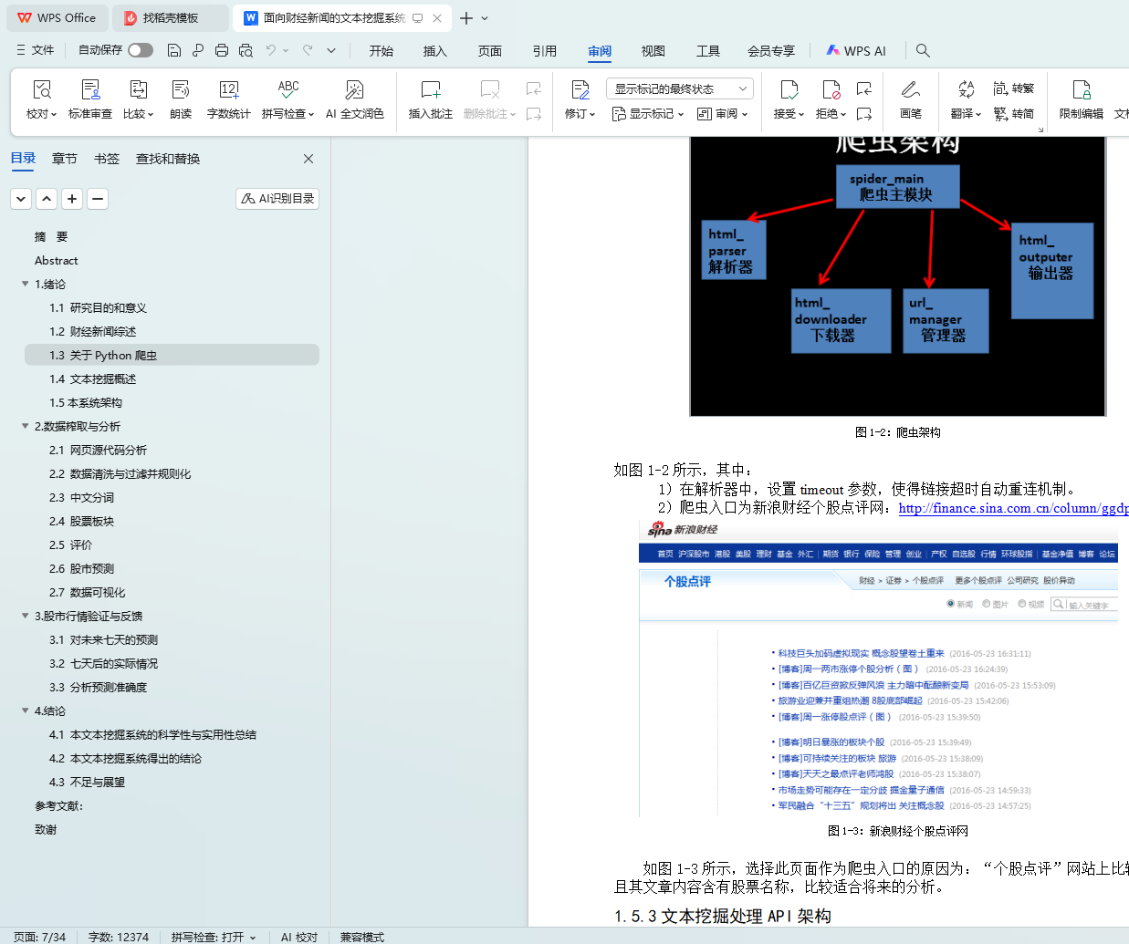Viewport: 1129px width, 944px height.
Task: Open the 朗读 read-aloud tool
Action: [x=181, y=90]
